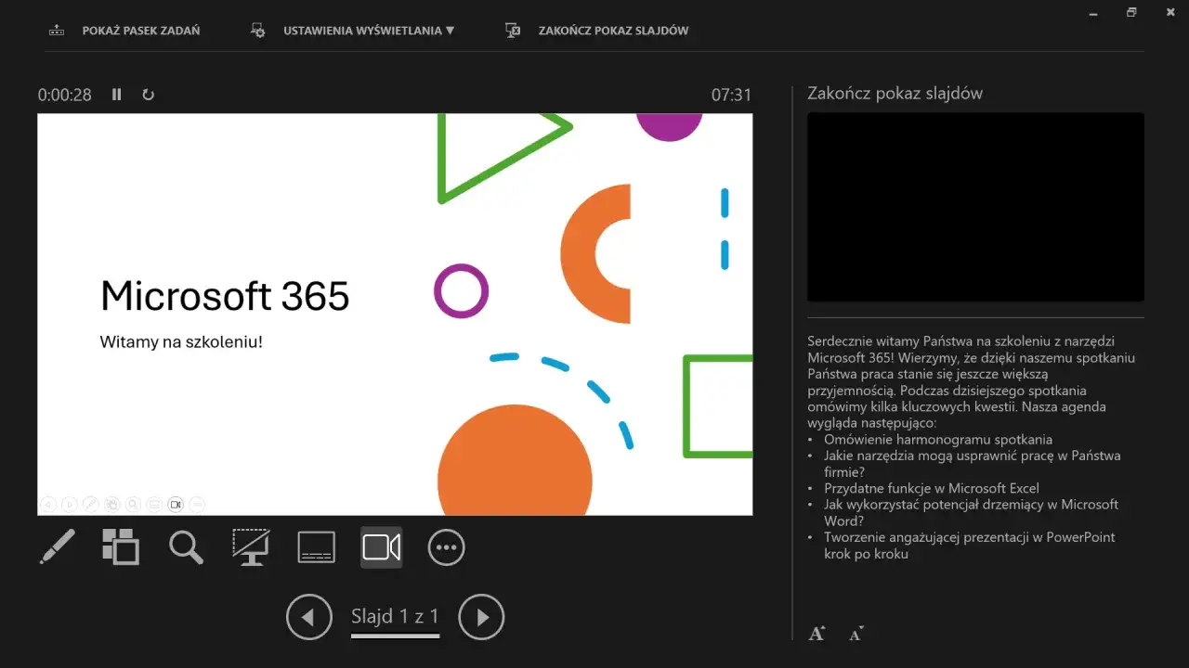This screenshot has width=1189, height=668.
Task: Activate the zoom into slide magnifier
Action: pyautogui.click(x=186, y=547)
